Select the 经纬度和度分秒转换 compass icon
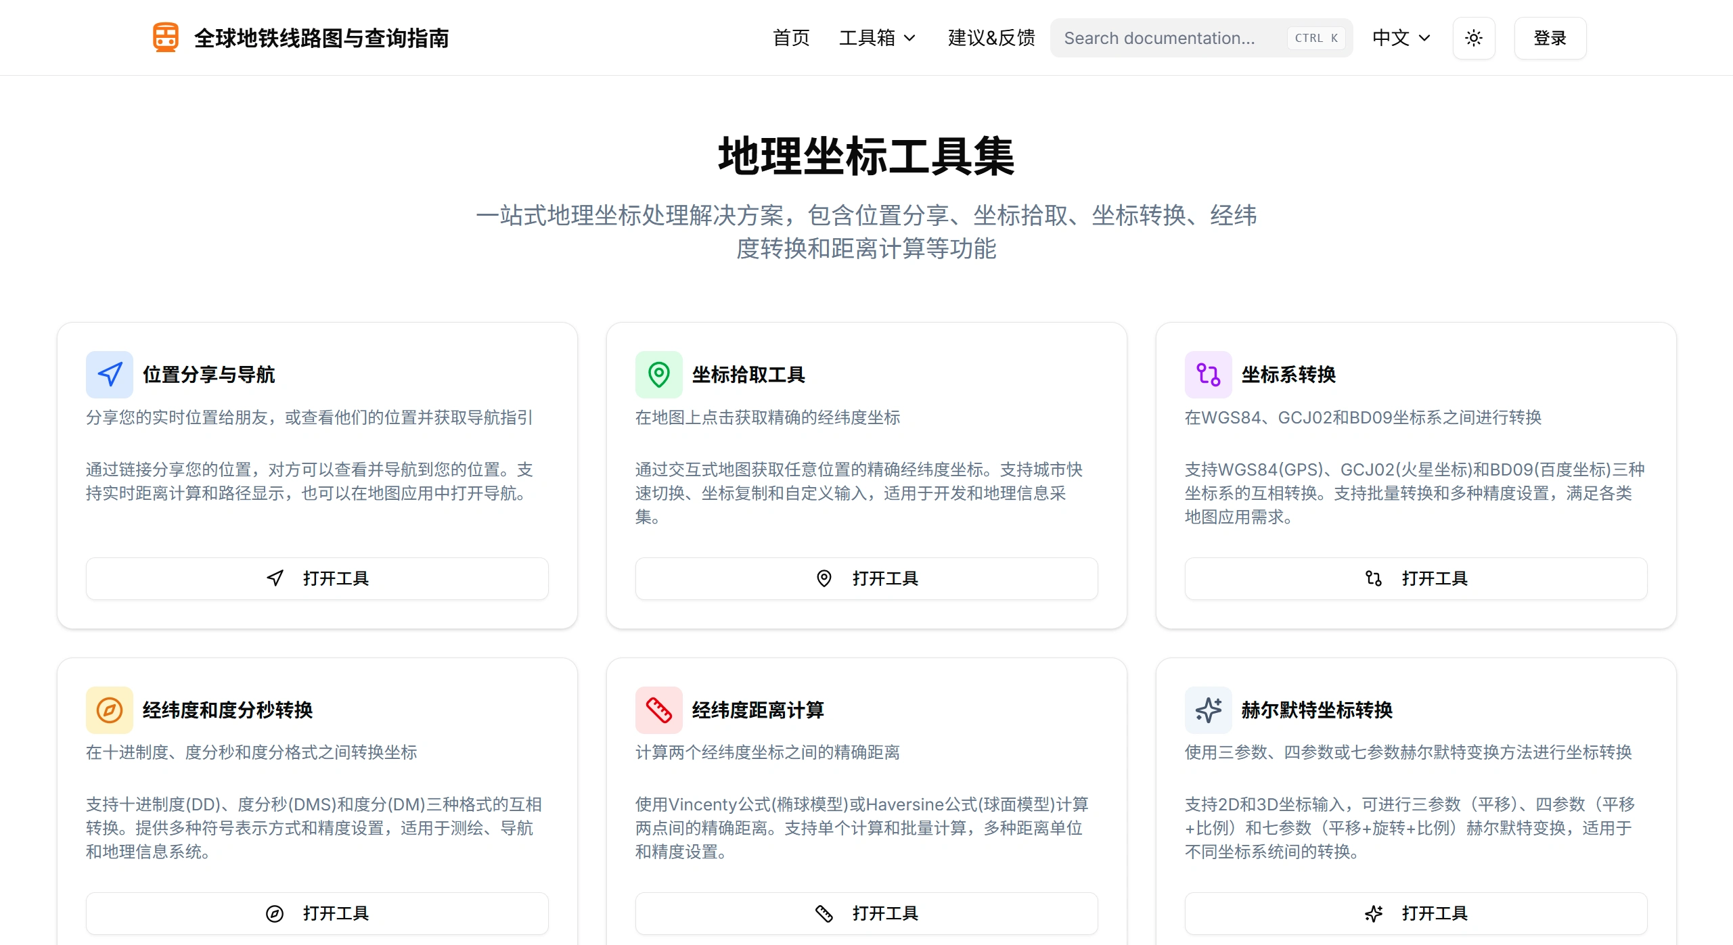Screen dimensions: 1733x945 coord(109,710)
